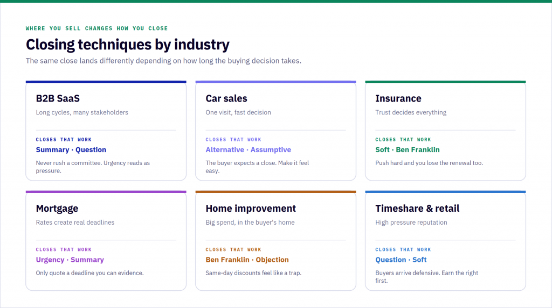Click 'Closes that work' label in Home improvement card

[233, 249]
